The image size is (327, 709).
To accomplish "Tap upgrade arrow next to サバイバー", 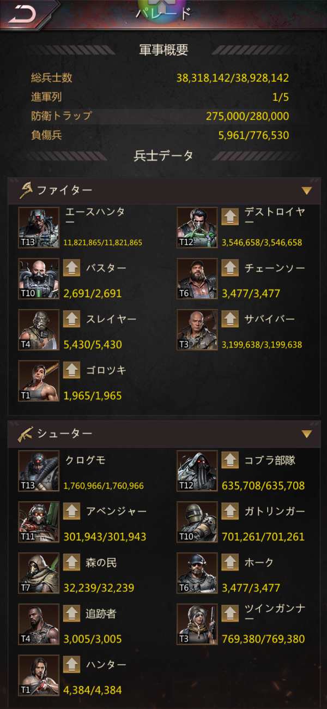I will (x=230, y=320).
